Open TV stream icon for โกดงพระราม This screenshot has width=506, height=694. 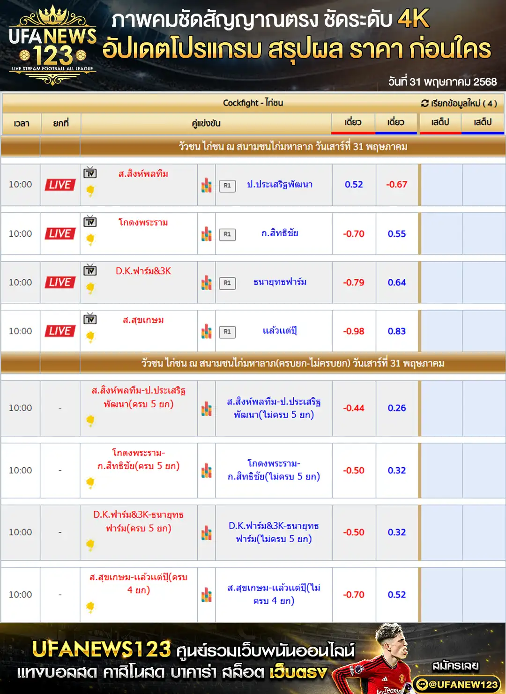pos(90,221)
